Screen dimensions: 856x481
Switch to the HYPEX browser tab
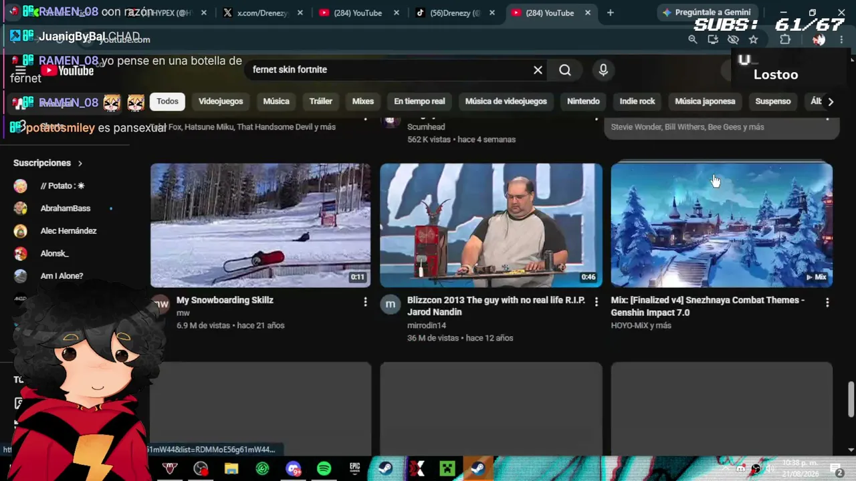pyautogui.click(x=167, y=13)
